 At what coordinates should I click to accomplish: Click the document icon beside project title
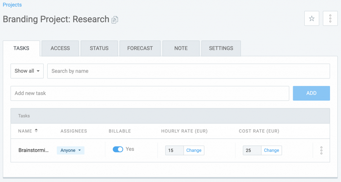(x=115, y=20)
